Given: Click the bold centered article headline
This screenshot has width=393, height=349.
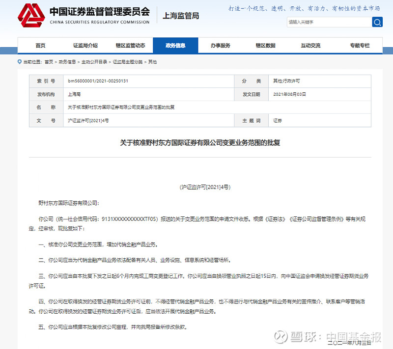Looking at the screenshot, I should [x=200, y=143].
